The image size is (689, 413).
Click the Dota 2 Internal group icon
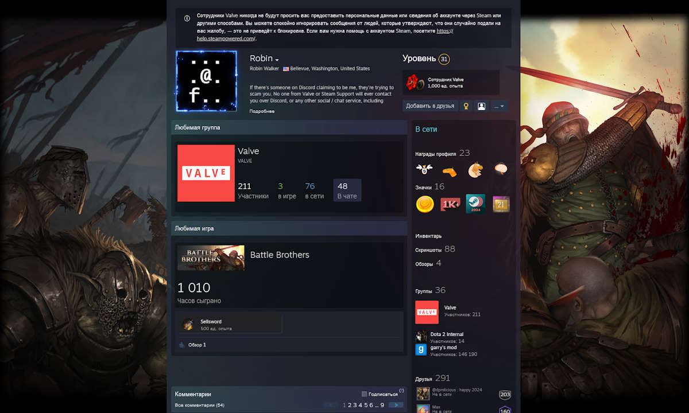click(x=421, y=336)
